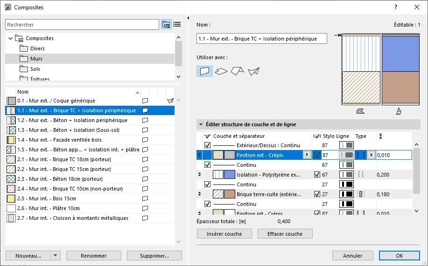Image resolution: width=428 pixels, height=266 pixels.
Task: Open the dialog help question mark
Action: (x=396, y=7)
